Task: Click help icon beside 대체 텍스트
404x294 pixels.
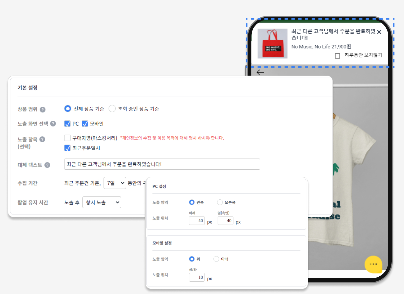Action: (47, 165)
